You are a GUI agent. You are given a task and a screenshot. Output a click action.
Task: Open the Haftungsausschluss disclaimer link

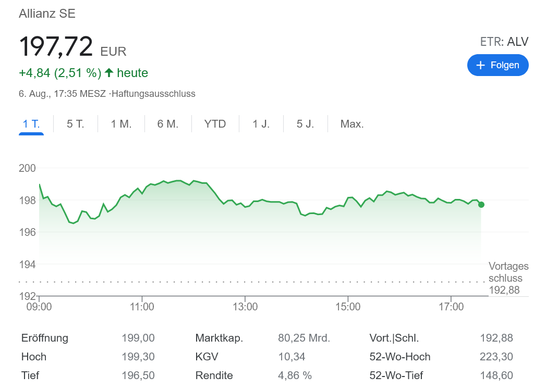(x=153, y=94)
